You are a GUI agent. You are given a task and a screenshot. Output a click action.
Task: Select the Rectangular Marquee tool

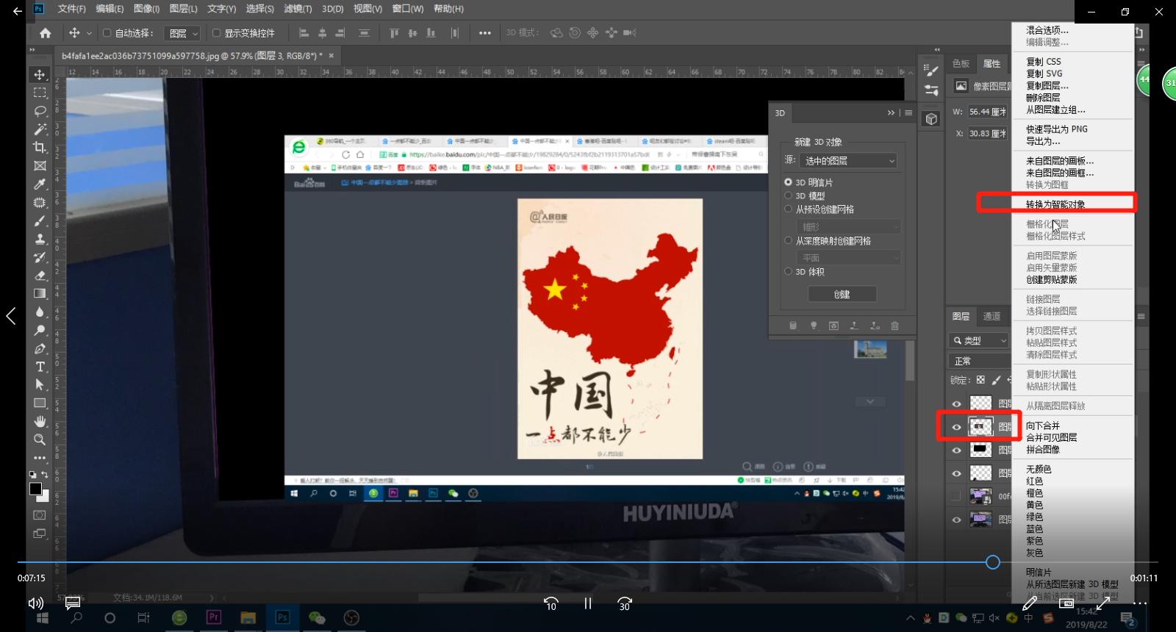40,93
